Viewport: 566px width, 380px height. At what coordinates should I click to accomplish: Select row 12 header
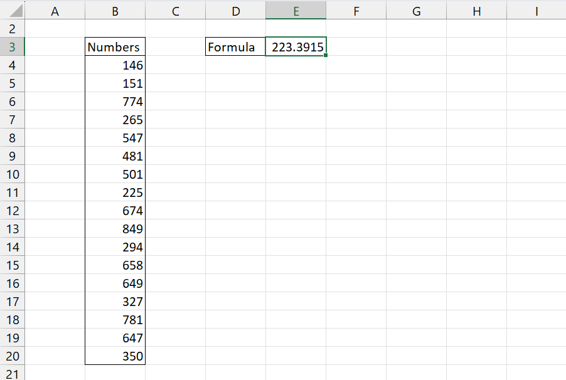pyautogui.click(x=12, y=211)
